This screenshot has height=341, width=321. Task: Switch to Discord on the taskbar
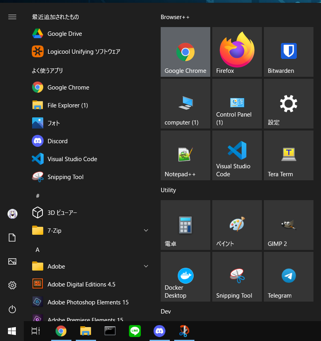tap(160, 331)
